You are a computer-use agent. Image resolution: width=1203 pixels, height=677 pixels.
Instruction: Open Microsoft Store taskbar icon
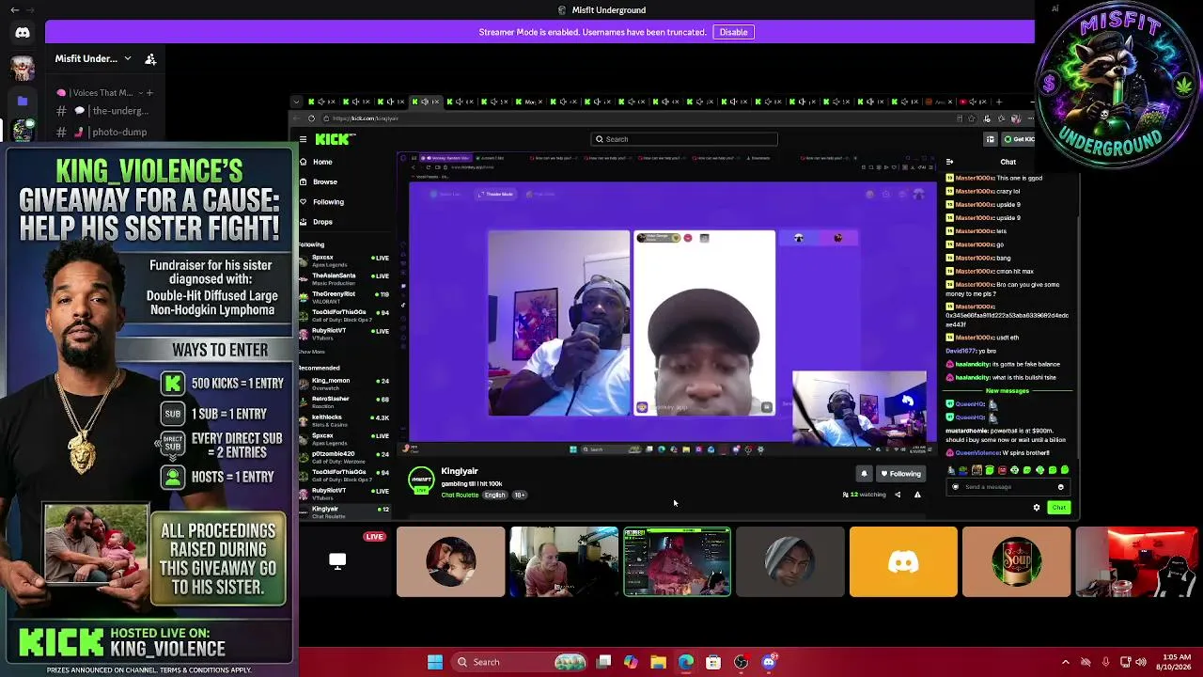pos(713,662)
